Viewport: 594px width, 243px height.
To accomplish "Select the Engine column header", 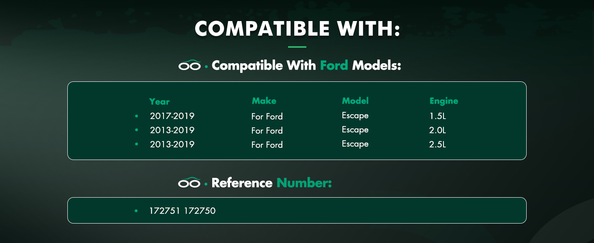I will (443, 101).
